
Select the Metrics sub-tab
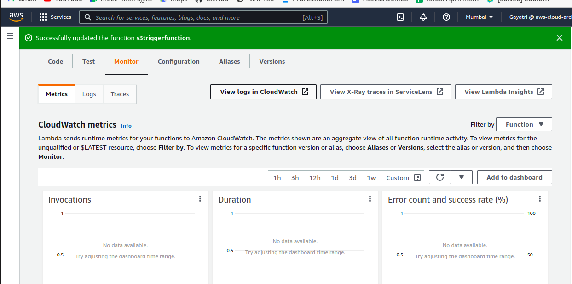(57, 94)
